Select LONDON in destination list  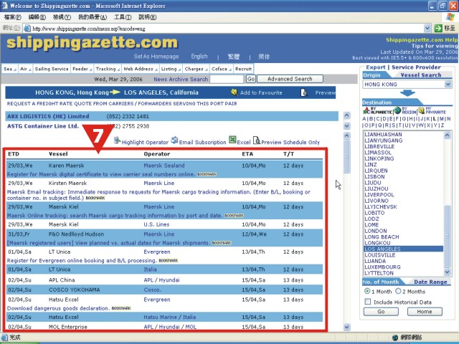coord(376,231)
